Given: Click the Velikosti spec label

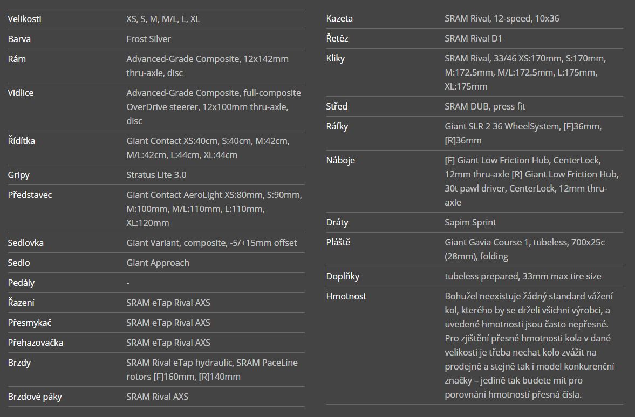Looking at the screenshot, I should pos(24,19).
